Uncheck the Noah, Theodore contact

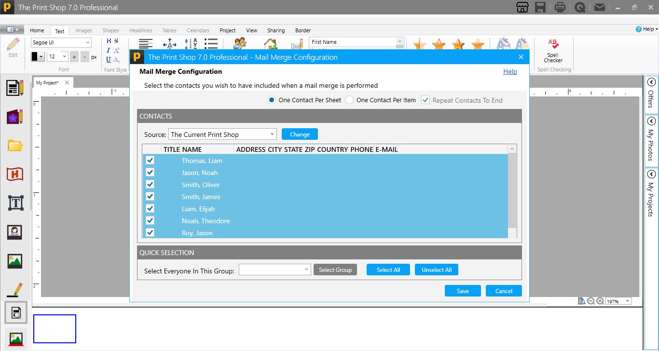coord(150,220)
